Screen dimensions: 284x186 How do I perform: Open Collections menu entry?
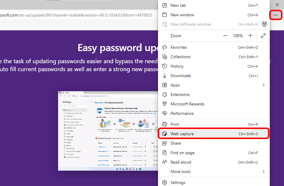(x=214, y=57)
